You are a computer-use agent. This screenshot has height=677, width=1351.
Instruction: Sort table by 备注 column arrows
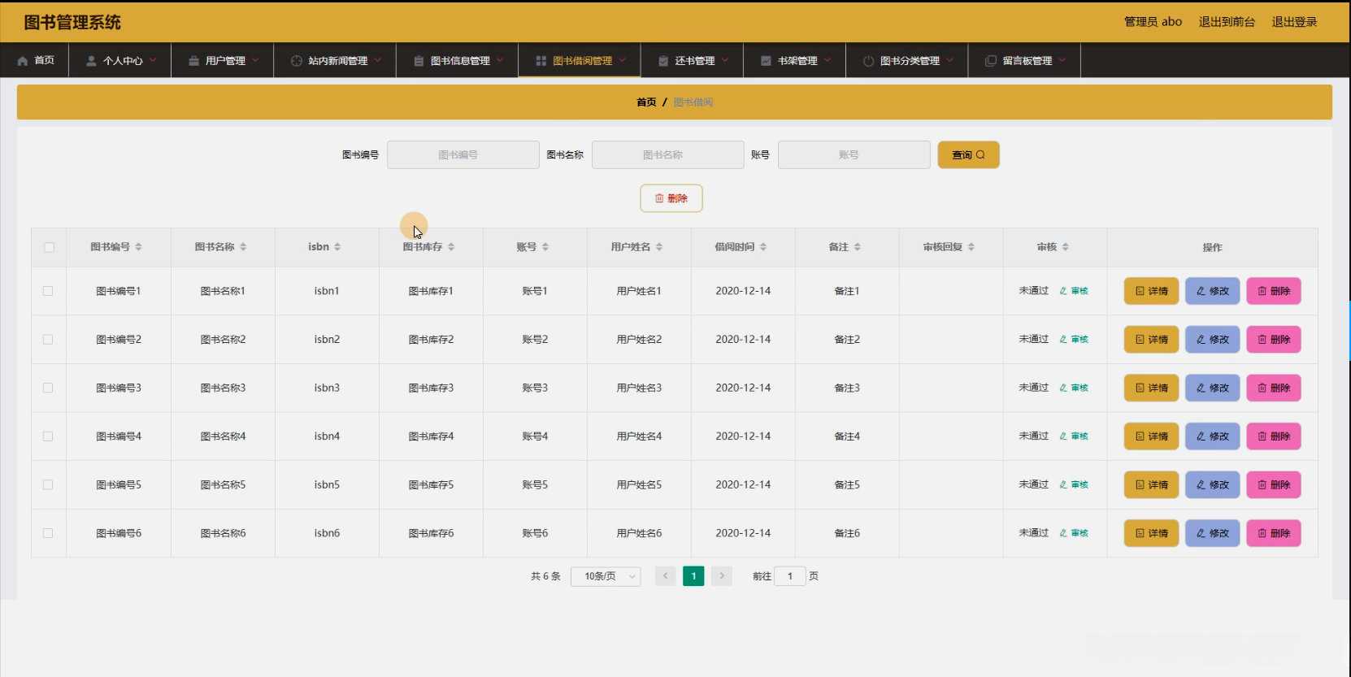click(858, 247)
